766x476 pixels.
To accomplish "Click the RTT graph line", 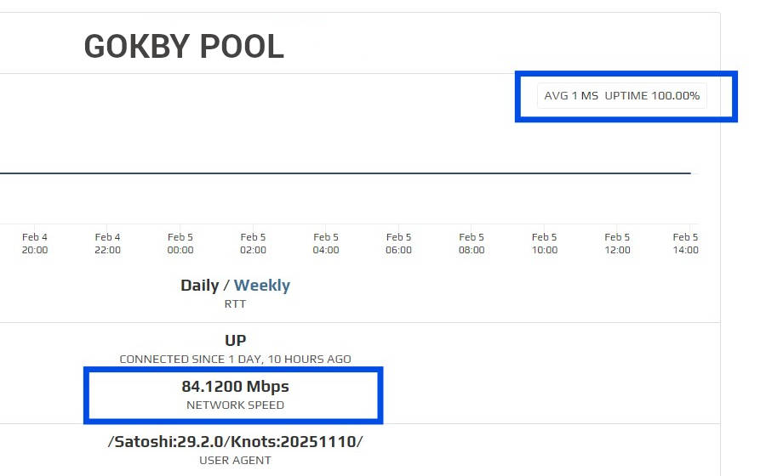I will point(340,173).
